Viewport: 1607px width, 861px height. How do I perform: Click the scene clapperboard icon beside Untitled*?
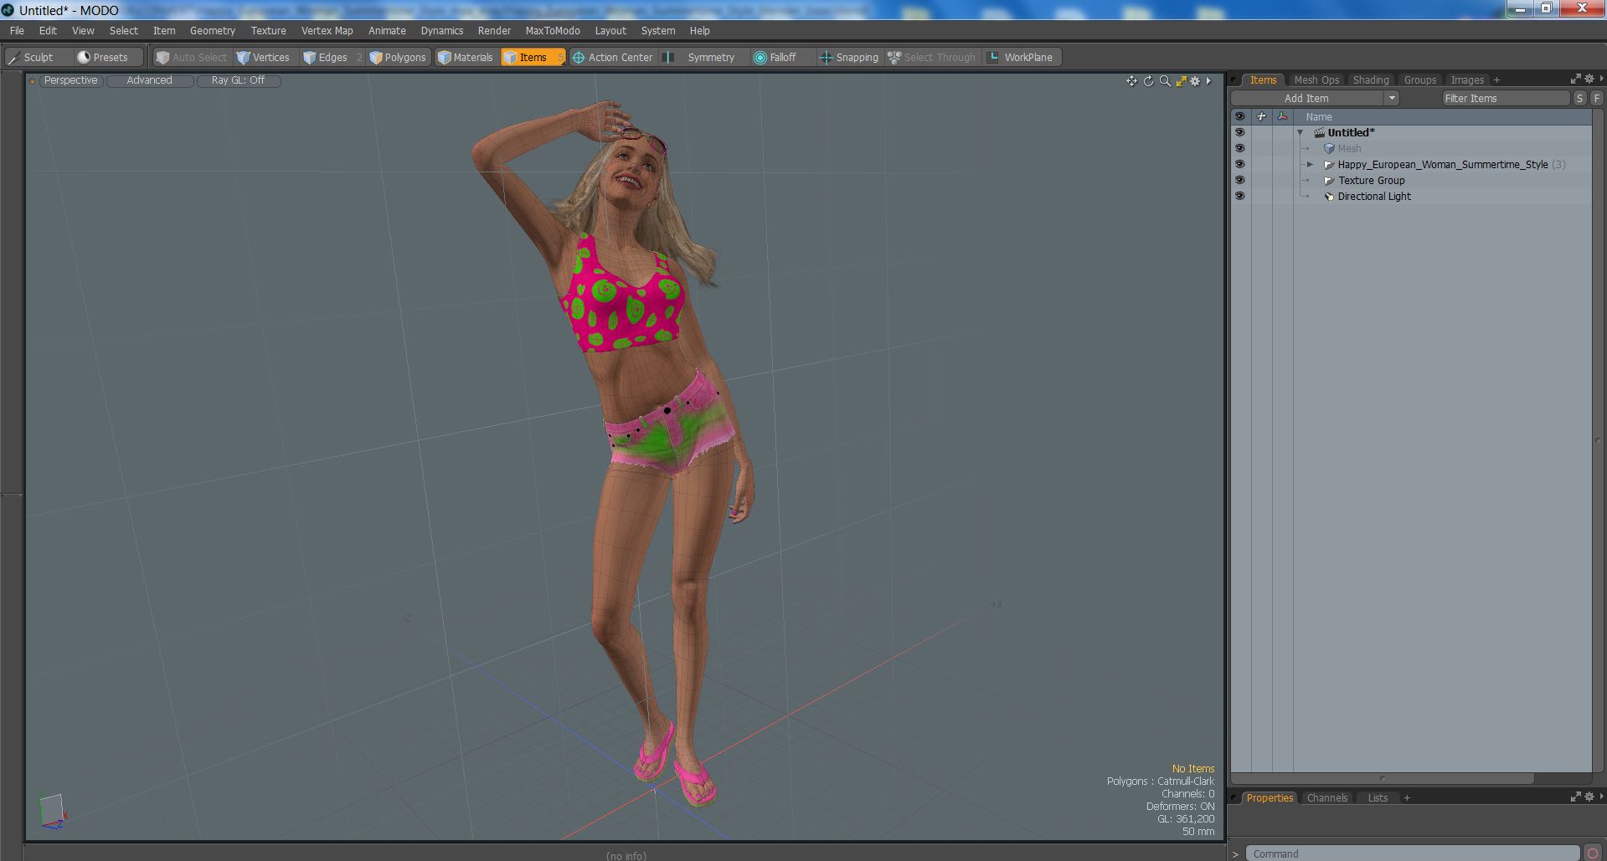coord(1320,133)
